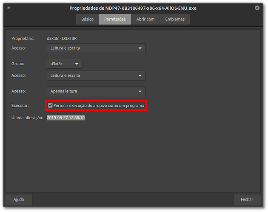The height and width of the screenshot is (212, 268).
Task: Click the window title 'Propriedades de NDP47-KB3186497'
Action: coord(133,8)
